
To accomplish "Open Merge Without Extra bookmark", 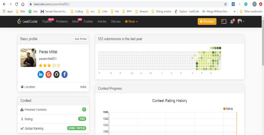I will tap(216, 12).
